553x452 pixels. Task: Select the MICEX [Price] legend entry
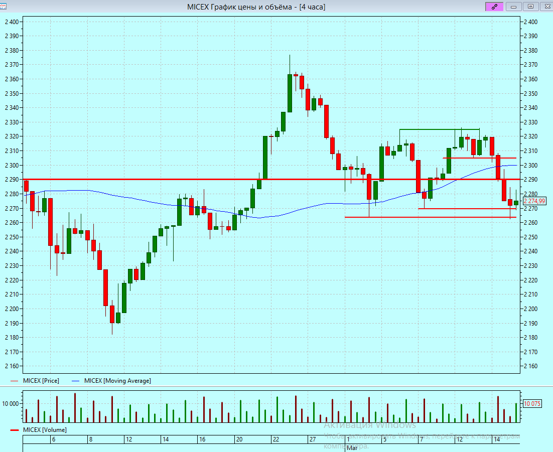tap(35, 381)
